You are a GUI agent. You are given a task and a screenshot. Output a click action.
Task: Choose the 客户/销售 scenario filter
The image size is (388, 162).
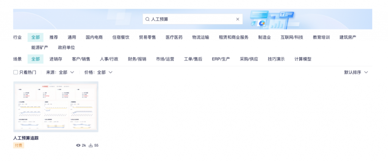click(81, 59)
